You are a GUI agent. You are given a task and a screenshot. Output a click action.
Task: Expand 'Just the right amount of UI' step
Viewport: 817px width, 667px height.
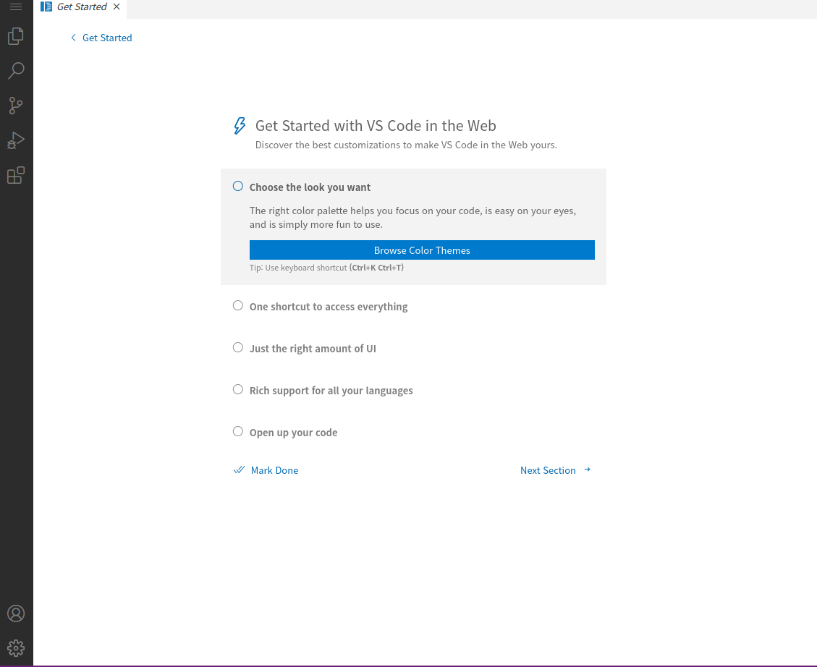point(313,349)
